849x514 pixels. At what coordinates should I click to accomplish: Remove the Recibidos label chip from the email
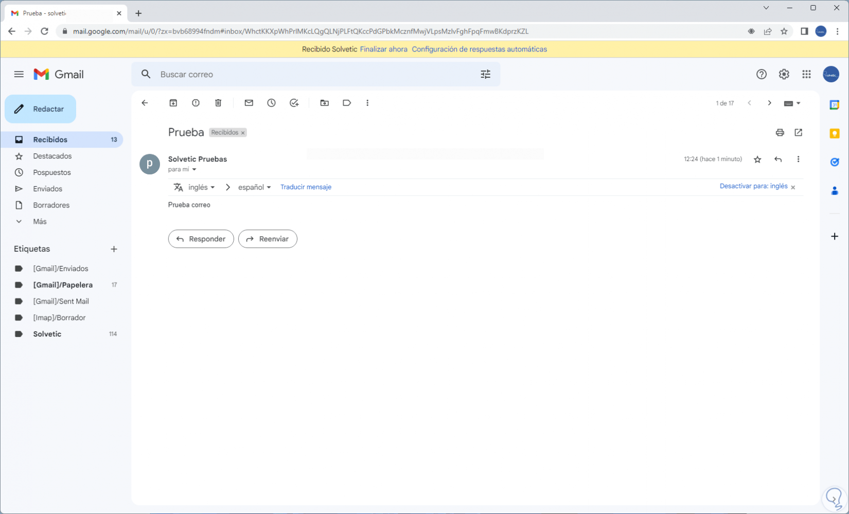coord(243,133)
